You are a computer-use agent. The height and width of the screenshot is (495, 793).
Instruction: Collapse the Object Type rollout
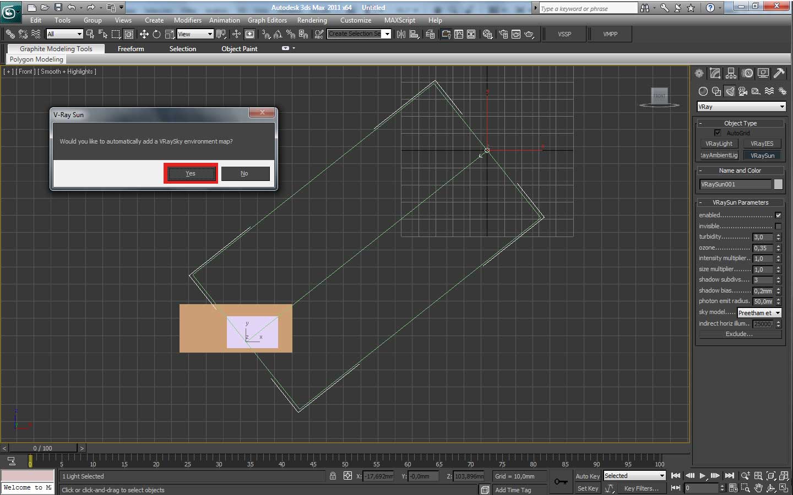pos(740,123)
